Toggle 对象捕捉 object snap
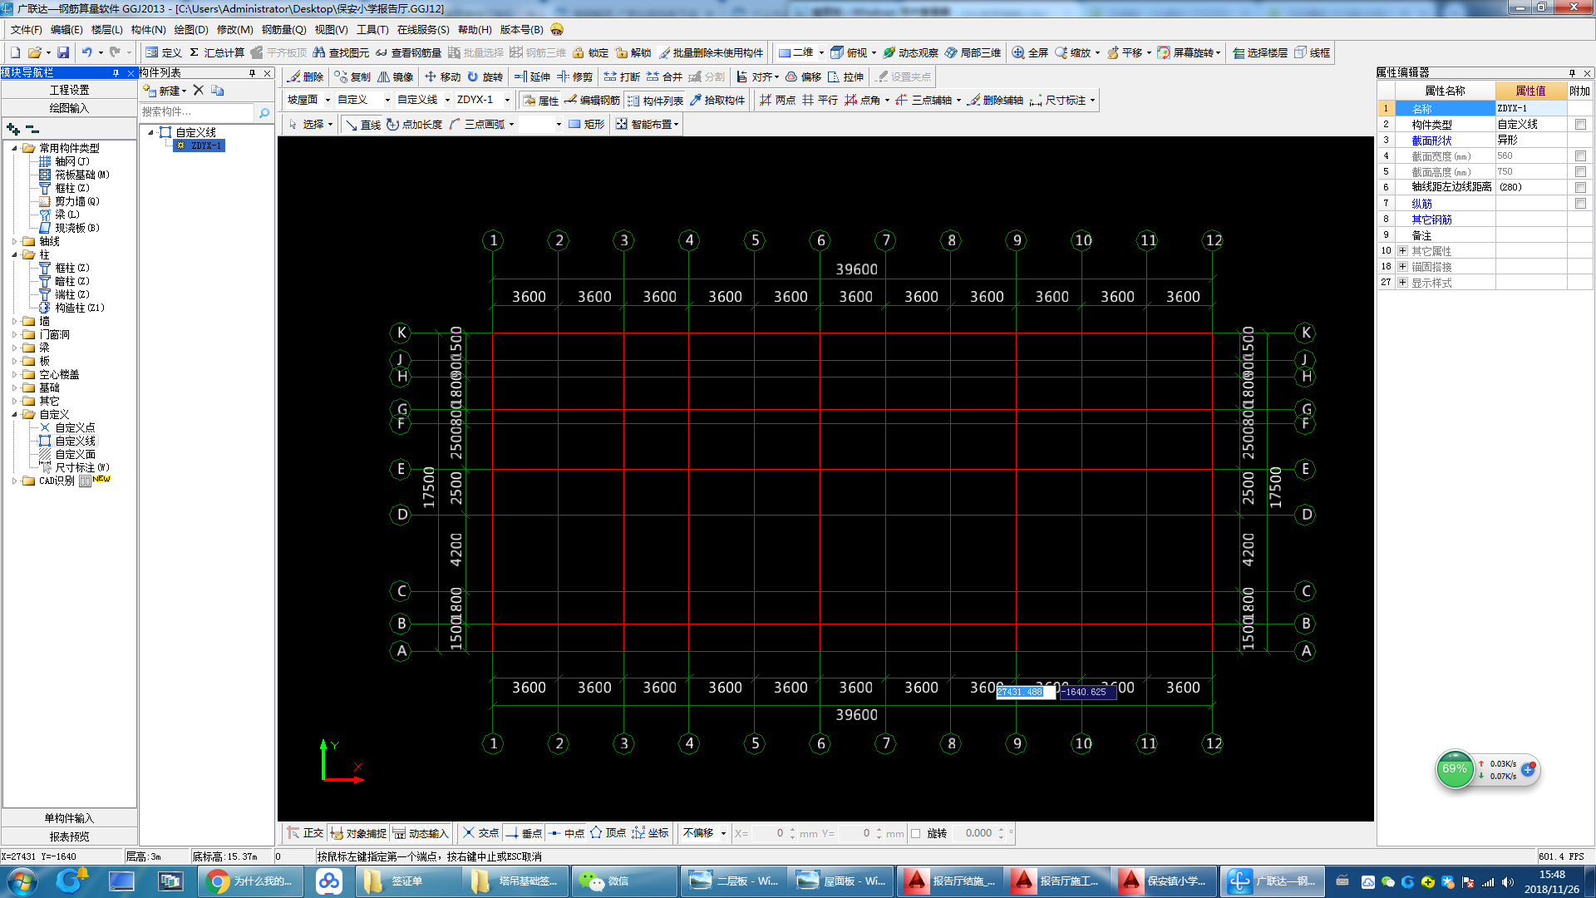The image size is (1596, 898). click(x=358, y=833)
